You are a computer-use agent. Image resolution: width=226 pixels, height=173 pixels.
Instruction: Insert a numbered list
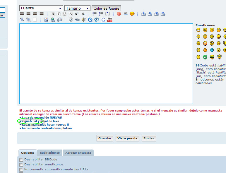pos(101,14)
